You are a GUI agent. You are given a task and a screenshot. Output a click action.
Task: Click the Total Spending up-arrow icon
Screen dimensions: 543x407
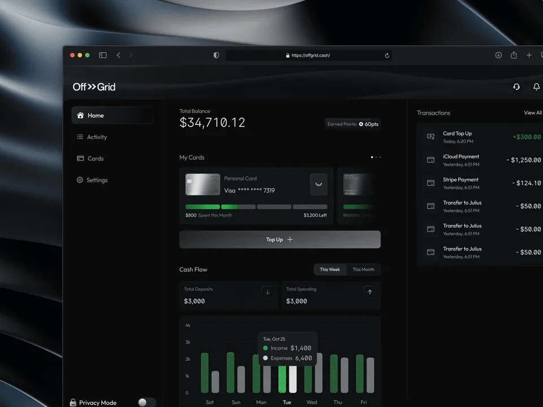[x=369, y=292]
